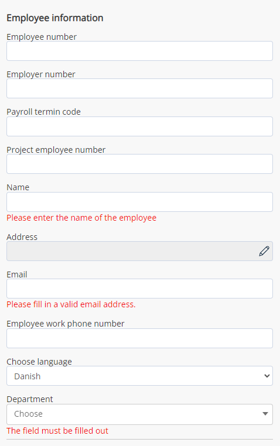Open the Department Choose dropdown
Screen dimensions: 280x446
point(140,414)
